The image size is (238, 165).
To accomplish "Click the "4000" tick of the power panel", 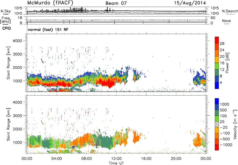I will click(x=17, y=41).
